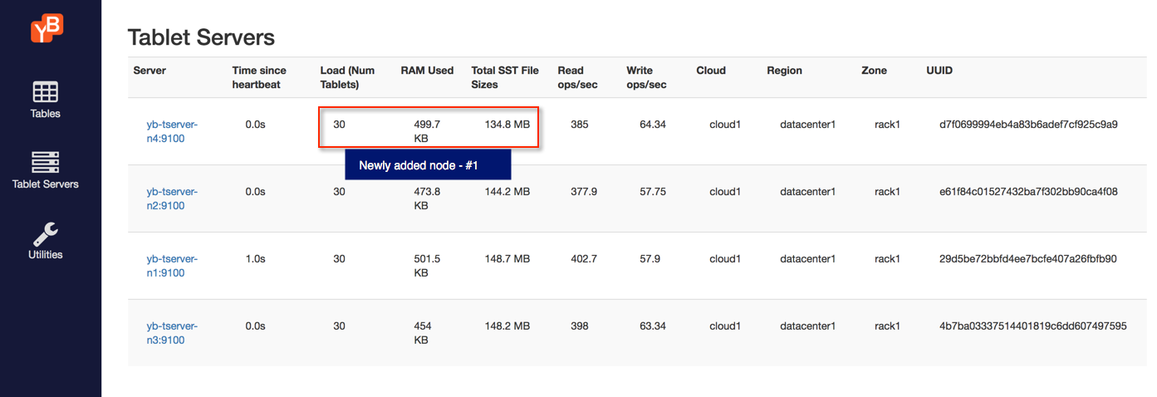1157x397 pixels.
Task: Click the Load (Num Tablets) column header
Action: point(346,77)
